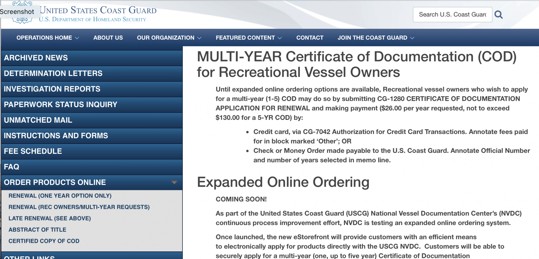Open the Contact page
Viewport: 539px width, 259px height.
pos(310,38)
